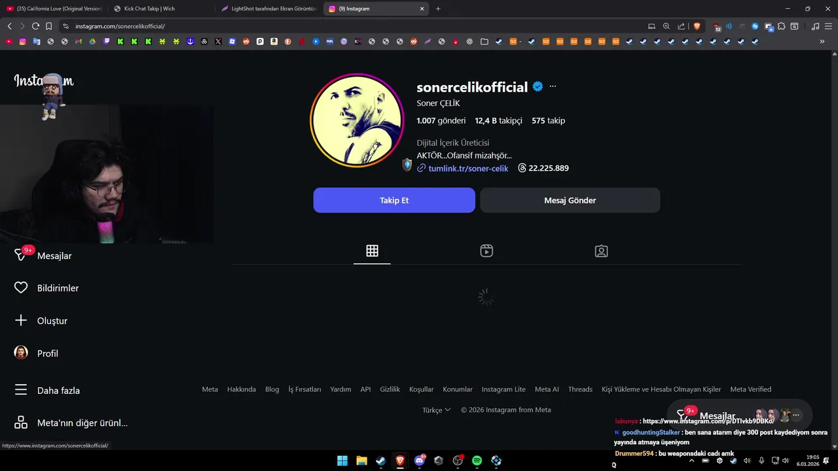The width and height of the screenshot is (838, 471).
Task: Click the Takip Et follow button
Action: (x=394, y=200)
